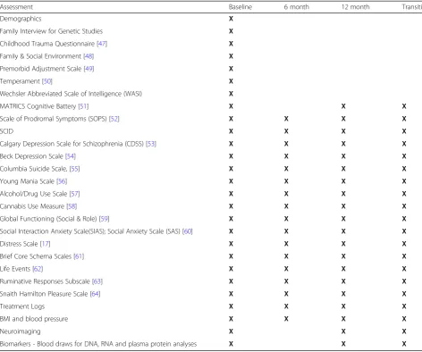Select 12 month X in Treatment Logs row
422x352 pixels.
pos(343,306)
